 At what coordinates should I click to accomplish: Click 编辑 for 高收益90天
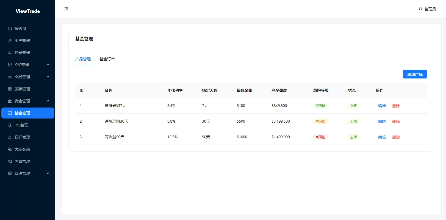[382, 137]
